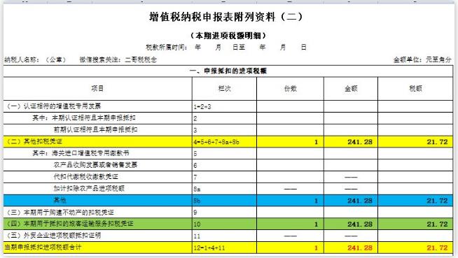Select the 当期申报抵扣进项税额合计 cell
Viewport: 458px width, 258px height.
tap(97, 248)
